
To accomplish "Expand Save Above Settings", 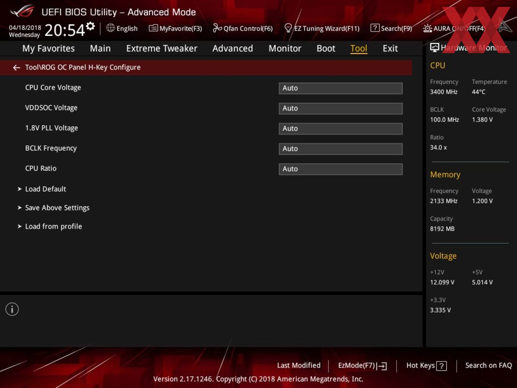I will tap(57, 208).
